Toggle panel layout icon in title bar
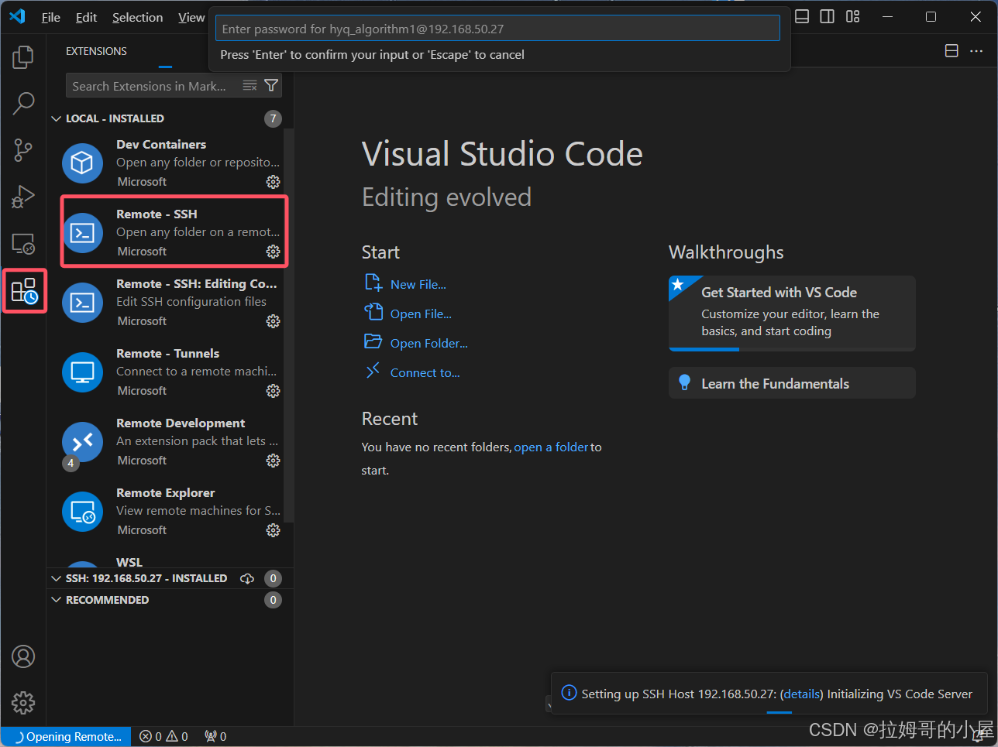The image size is (998, 747). pyautogui.click(x=802, y=16)
